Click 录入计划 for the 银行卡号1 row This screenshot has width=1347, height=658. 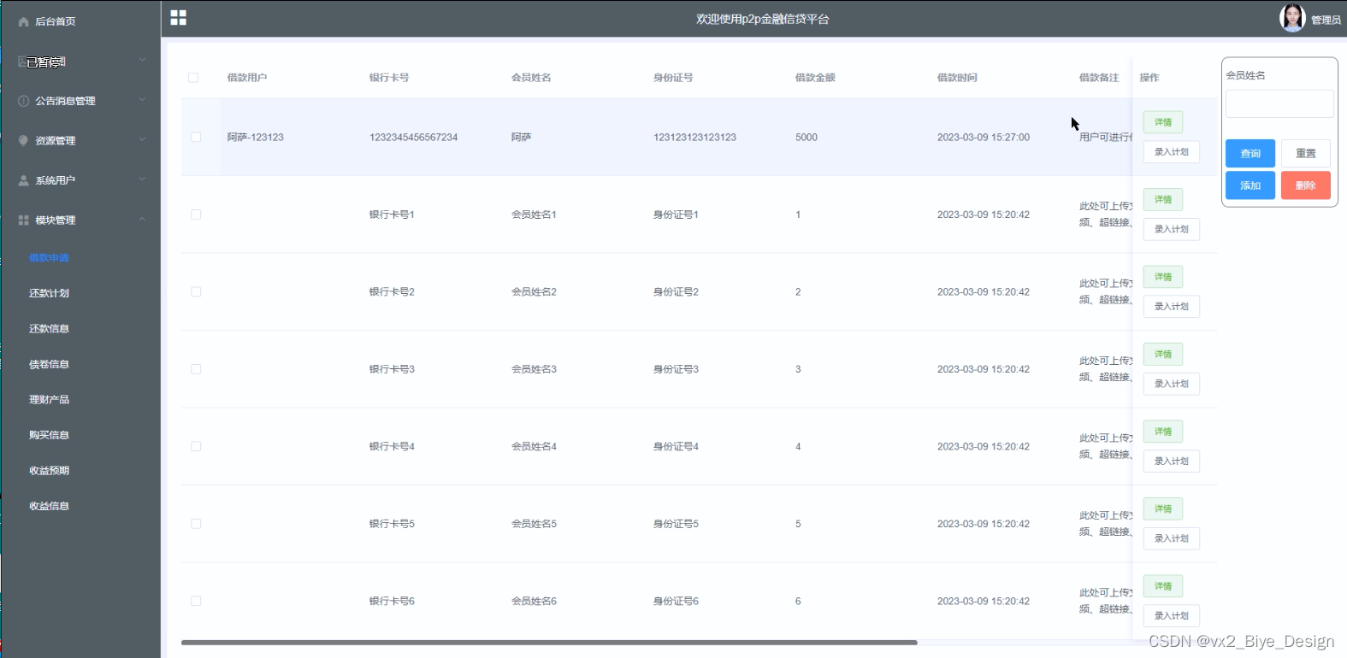point(1172,229)
